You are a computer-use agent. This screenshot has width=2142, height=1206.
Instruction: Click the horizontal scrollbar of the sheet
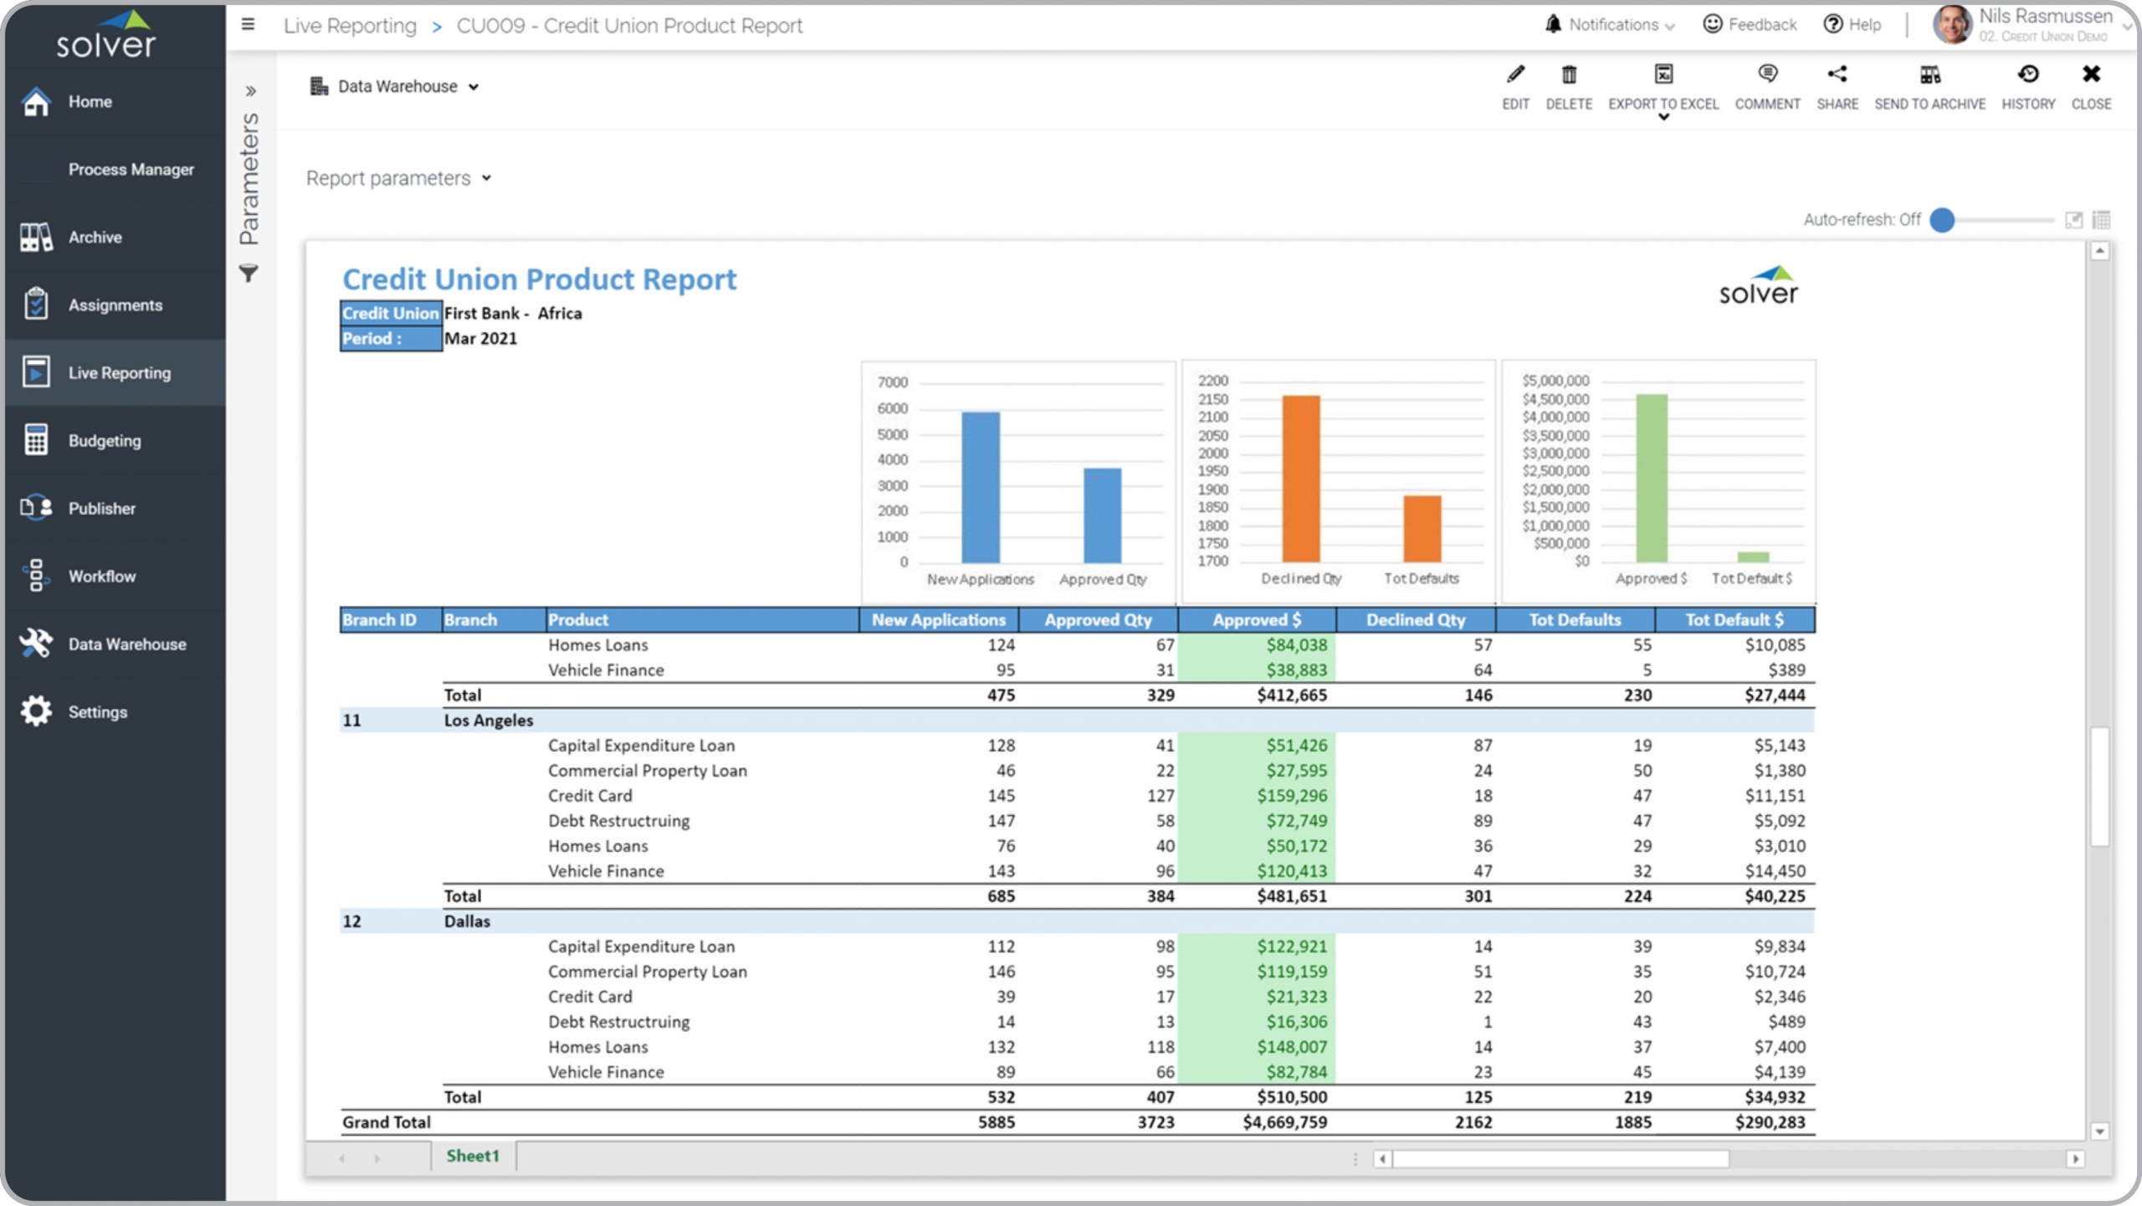pos(1560,1159)
